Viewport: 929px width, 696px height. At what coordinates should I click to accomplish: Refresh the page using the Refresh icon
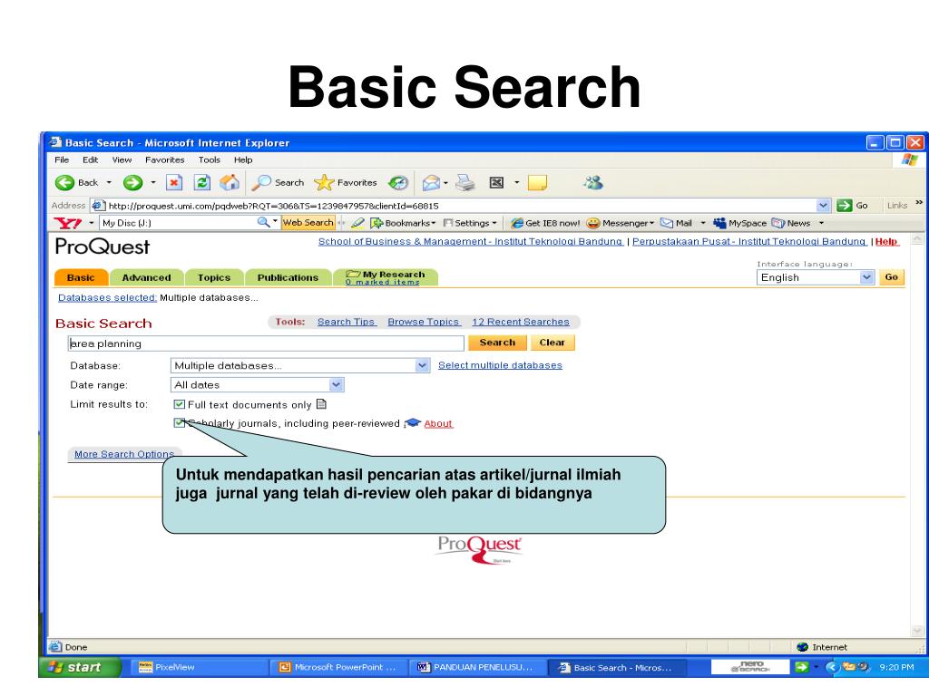pos(202,183)
